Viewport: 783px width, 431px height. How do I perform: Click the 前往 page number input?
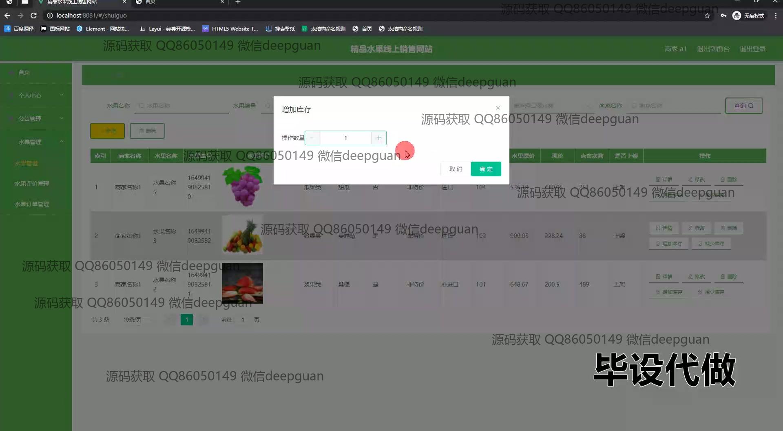(x=243, y=320)
